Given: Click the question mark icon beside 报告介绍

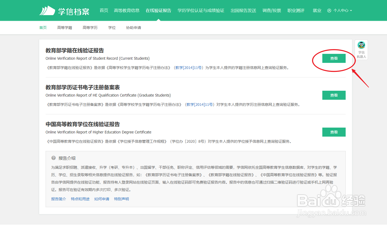Looking at the screenshot, I should [53, 158].
